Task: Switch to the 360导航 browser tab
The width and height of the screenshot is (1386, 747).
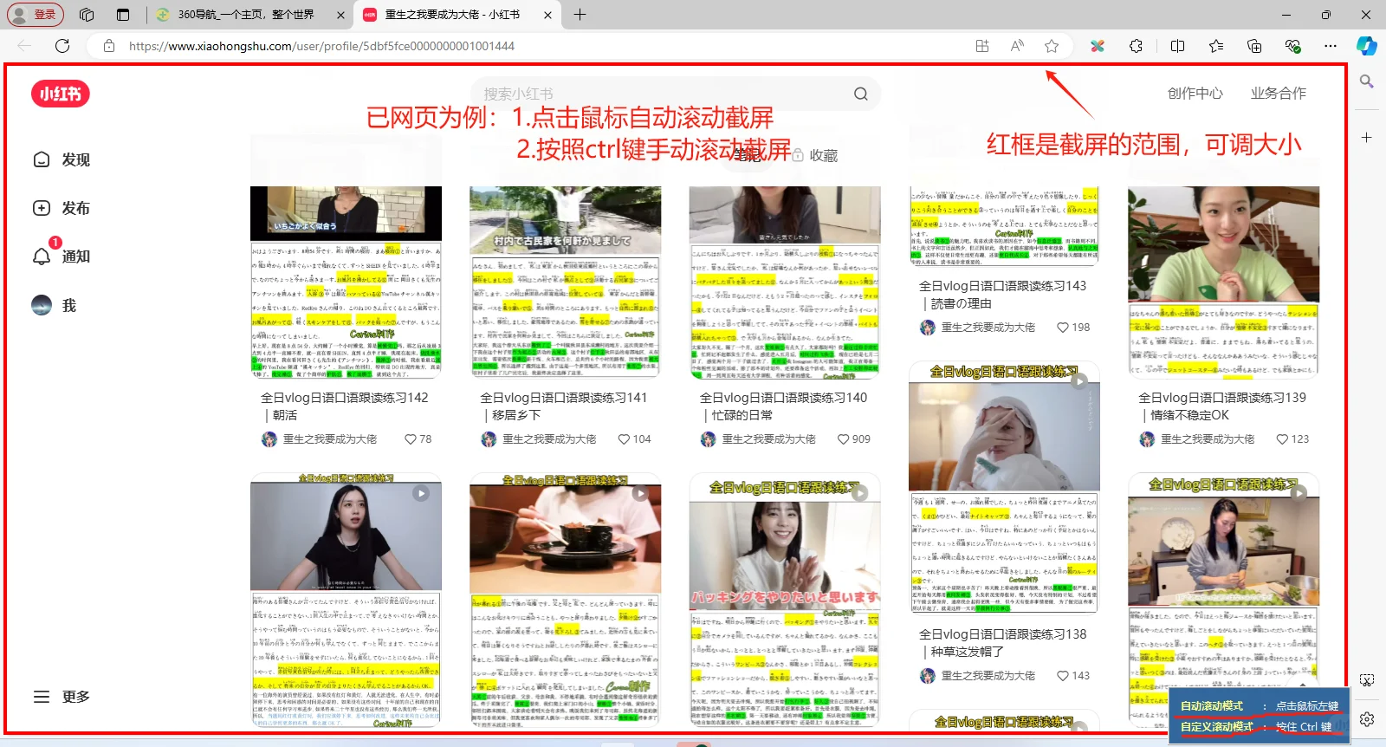Action: click(x=246, y=15)
